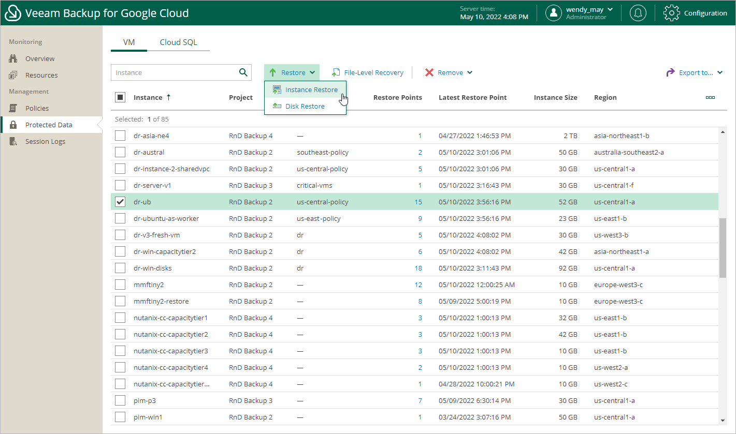Expand the Restore dropdown button

click(292, 72)
